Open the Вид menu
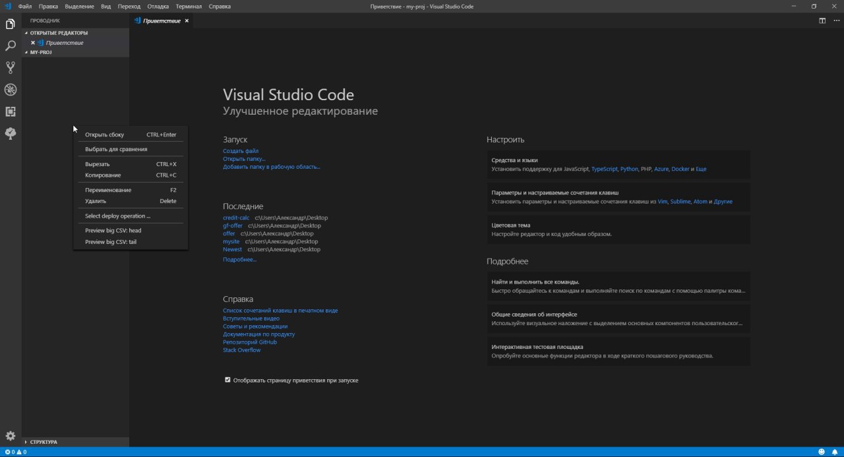This screenshot has height=457, width=844. coord(106,6)
